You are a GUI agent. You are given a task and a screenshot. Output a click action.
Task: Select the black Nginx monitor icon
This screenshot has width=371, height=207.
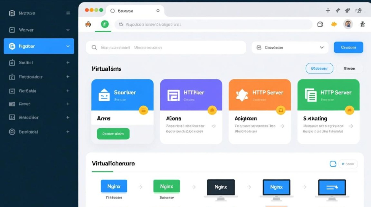coord(221,187)
